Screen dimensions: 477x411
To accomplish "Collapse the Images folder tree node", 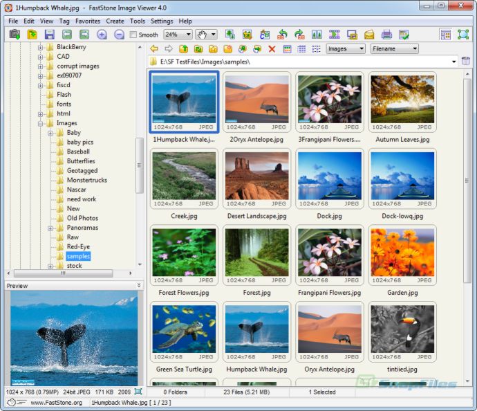I will [x=40, y=123].
